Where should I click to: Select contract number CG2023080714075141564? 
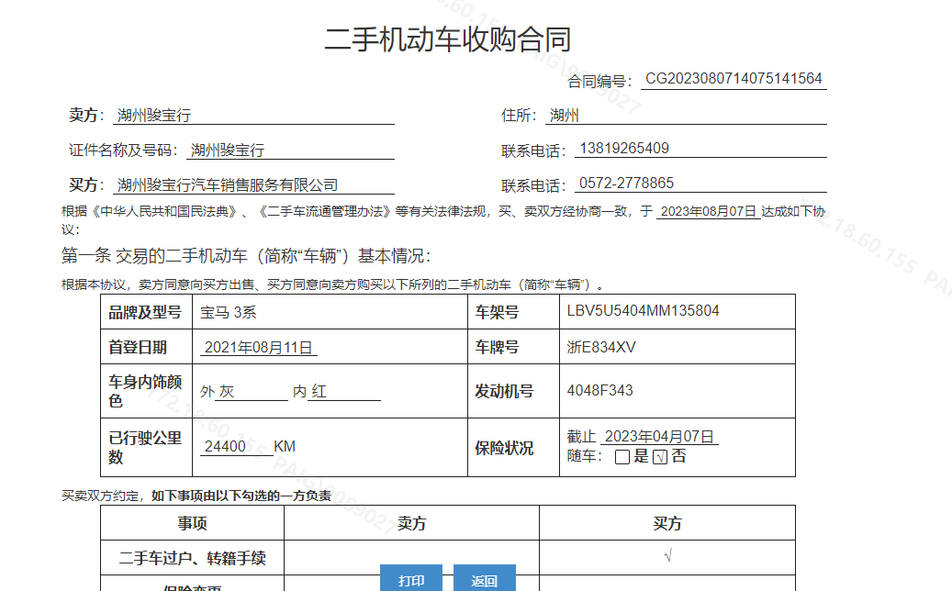coord(734,79)
